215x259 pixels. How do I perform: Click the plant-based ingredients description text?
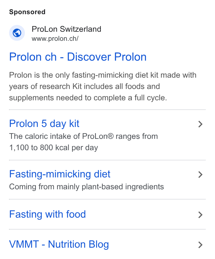87,187
